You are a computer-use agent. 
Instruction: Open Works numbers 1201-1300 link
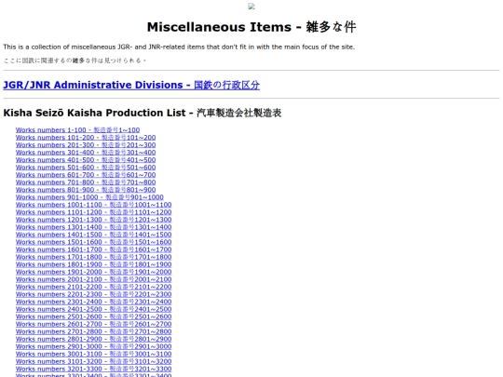[94, 220]
